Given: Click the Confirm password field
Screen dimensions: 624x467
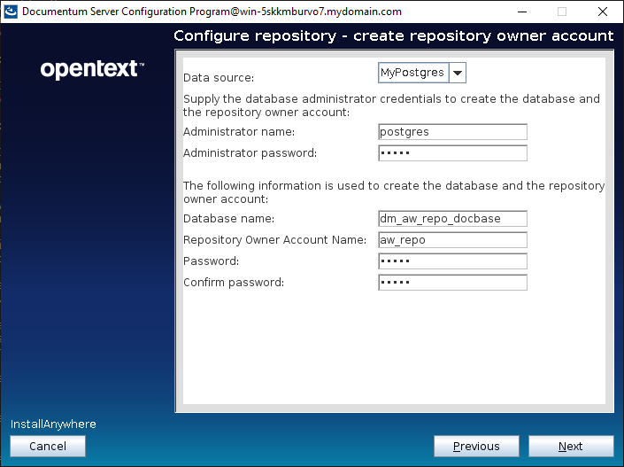Looking at the screenshot, I should [x=452, y=283].
